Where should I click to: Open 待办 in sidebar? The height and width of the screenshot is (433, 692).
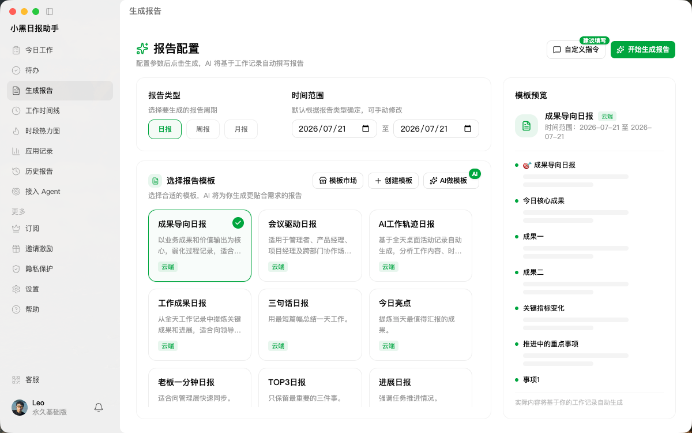click(60, 70)
